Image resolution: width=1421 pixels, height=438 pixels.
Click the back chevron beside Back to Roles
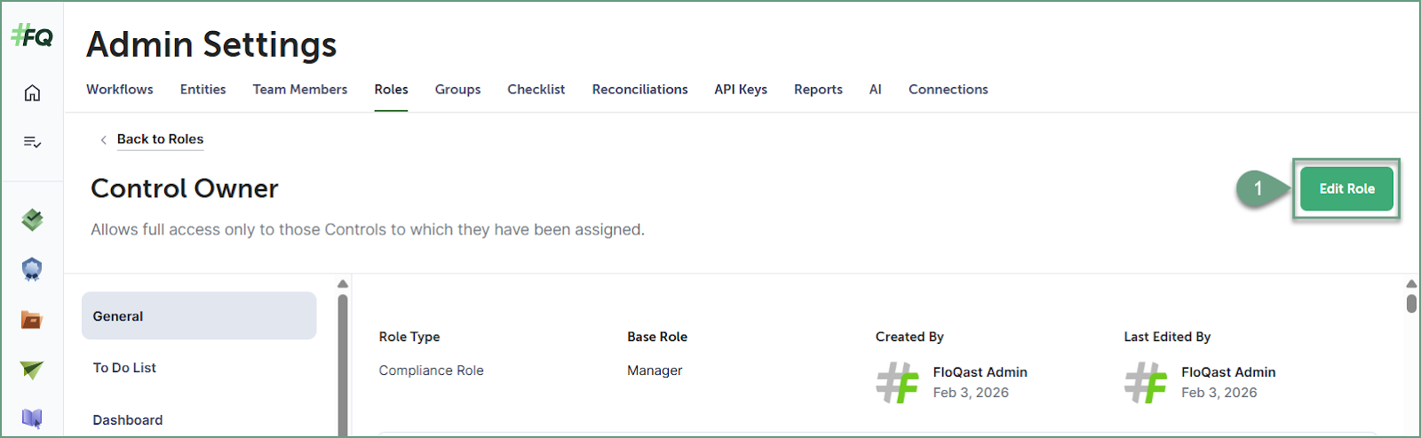(x=104, y=139)
